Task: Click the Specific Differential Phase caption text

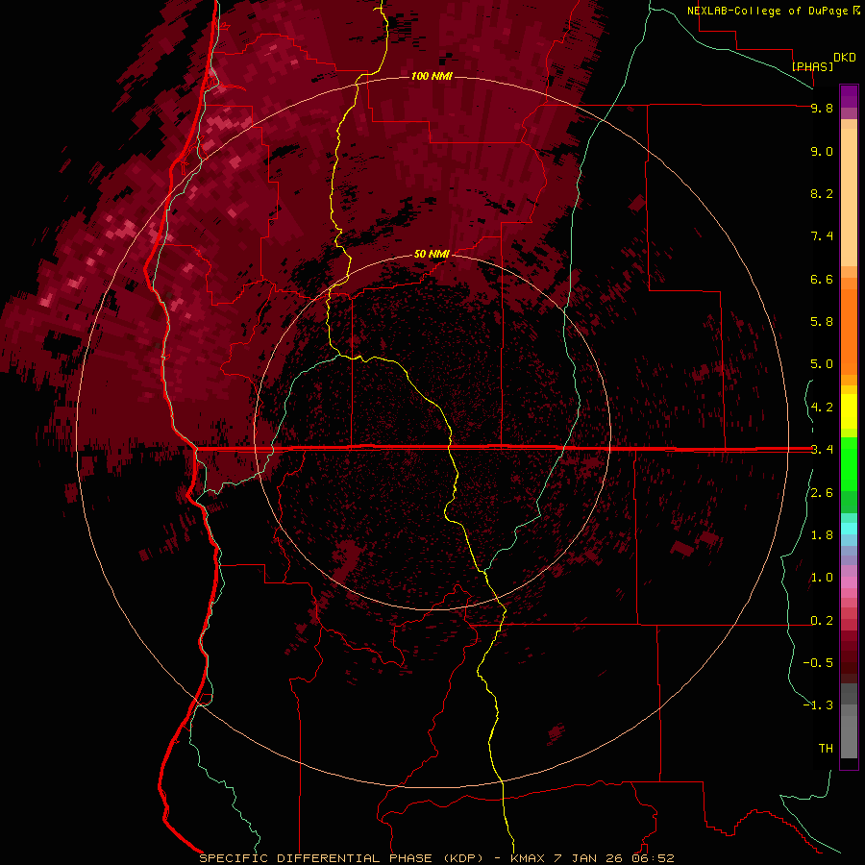Action: coord(436,858)
